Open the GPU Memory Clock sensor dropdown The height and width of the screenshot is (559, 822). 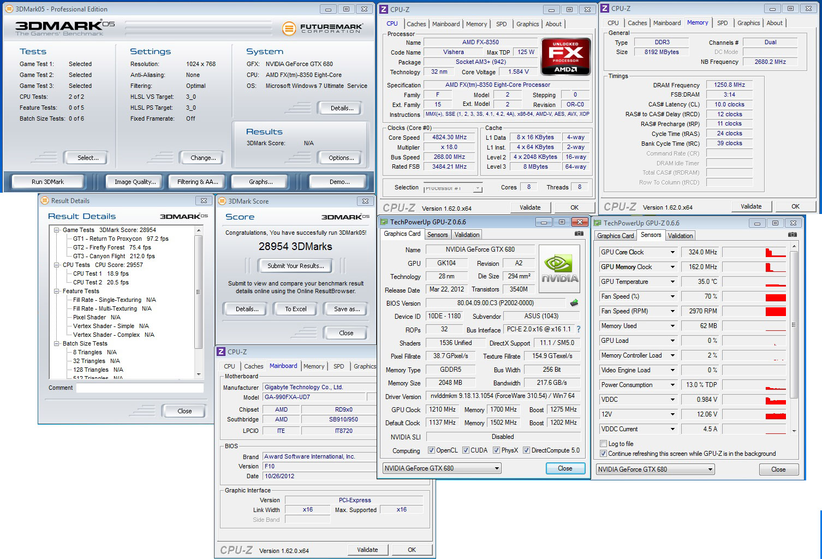672,267
